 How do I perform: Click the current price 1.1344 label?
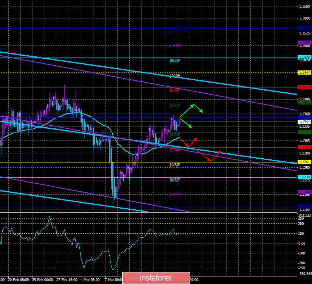(304, 122)
